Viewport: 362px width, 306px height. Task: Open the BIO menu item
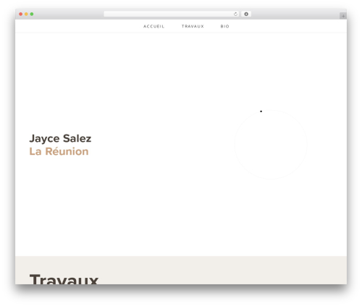224,26
